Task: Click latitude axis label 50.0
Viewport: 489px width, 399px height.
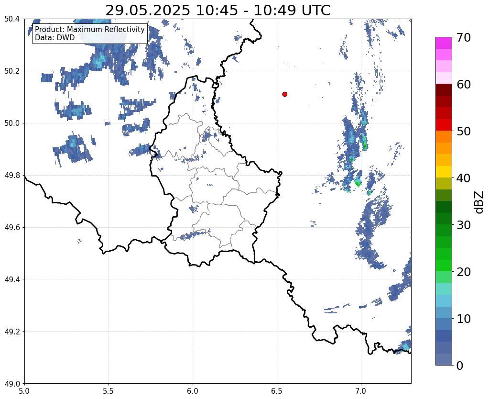Action: (x=12, y=123)
